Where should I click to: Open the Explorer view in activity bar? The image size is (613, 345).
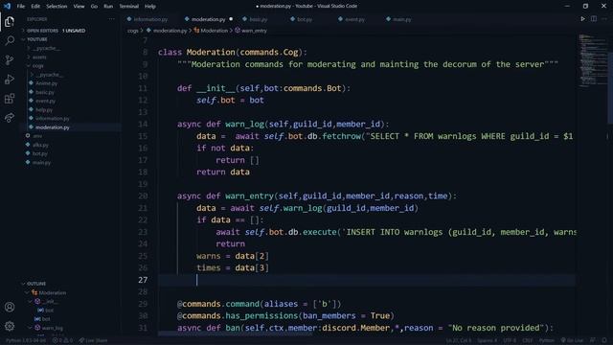coord(10,21)
